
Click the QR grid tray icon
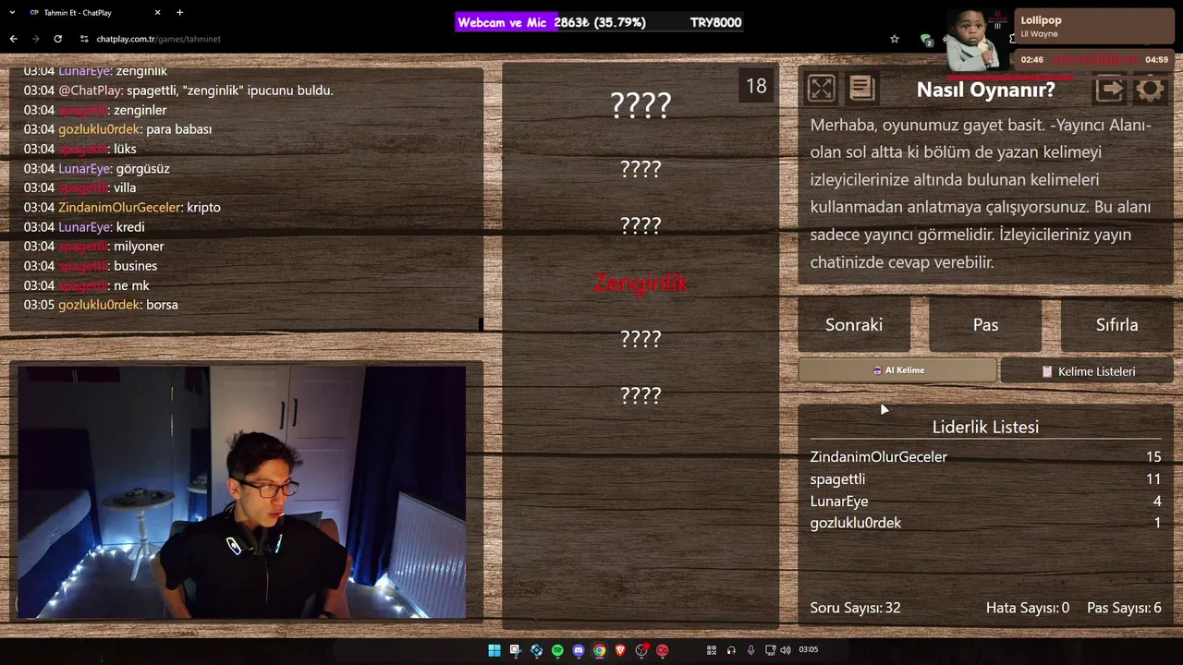tap(712, 650)
